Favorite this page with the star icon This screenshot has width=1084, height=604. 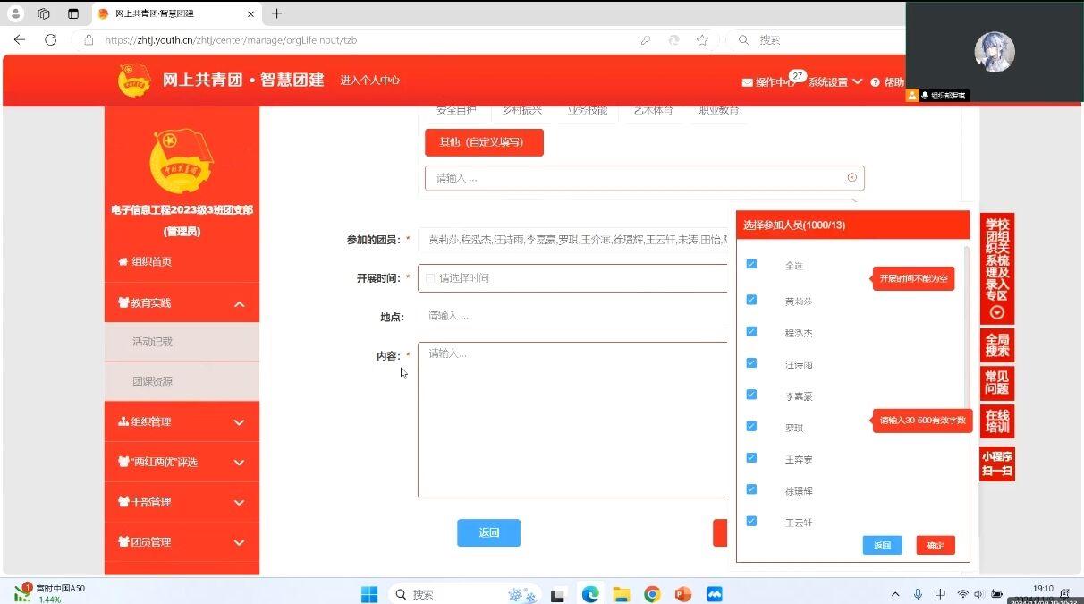(702, 40)
